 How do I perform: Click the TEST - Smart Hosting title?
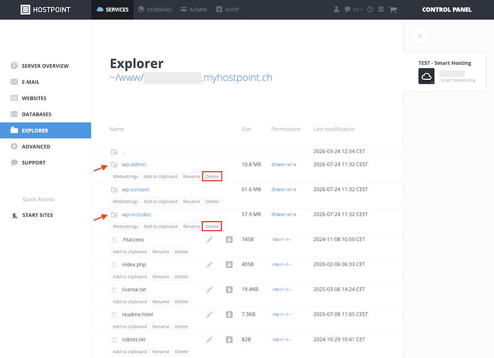445,63
